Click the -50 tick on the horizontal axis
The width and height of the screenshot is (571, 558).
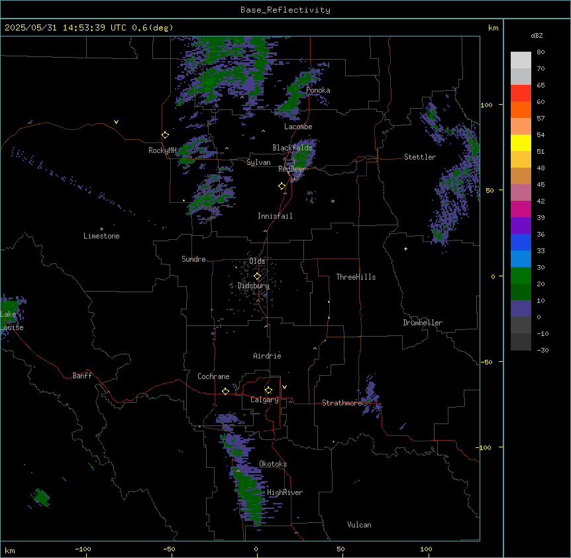coord(169,549)
